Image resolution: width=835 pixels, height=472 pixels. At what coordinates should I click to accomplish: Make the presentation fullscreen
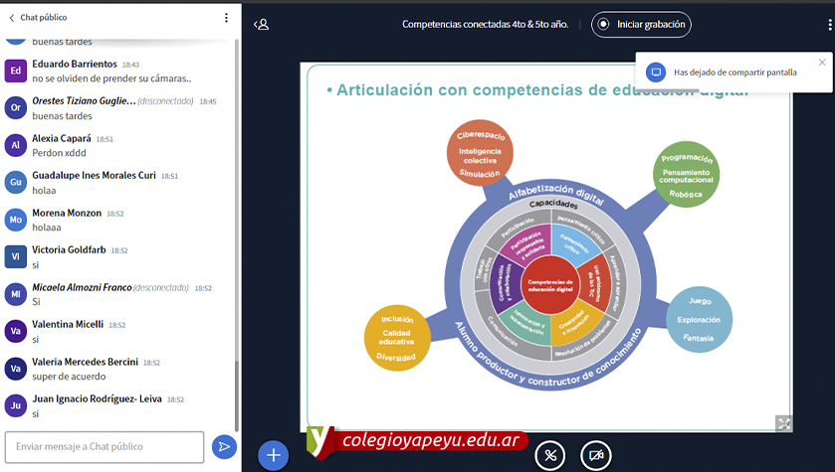coord(784,423)
